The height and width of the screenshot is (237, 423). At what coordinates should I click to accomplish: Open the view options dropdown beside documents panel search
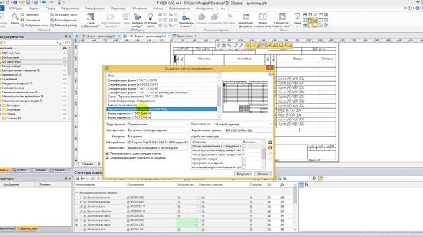click(x=67, y=42)
